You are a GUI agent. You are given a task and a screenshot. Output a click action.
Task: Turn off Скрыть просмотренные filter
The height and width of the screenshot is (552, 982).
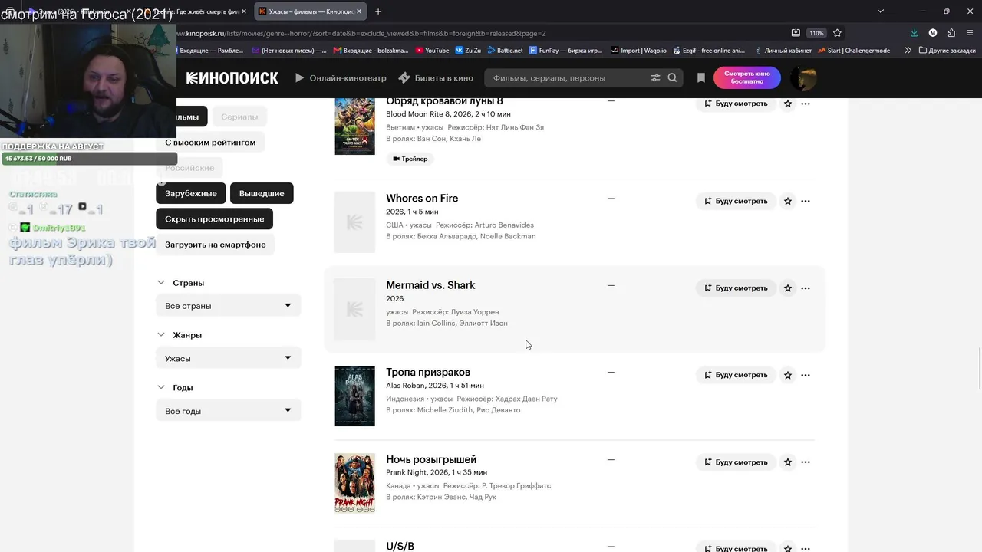coord(214,219)
